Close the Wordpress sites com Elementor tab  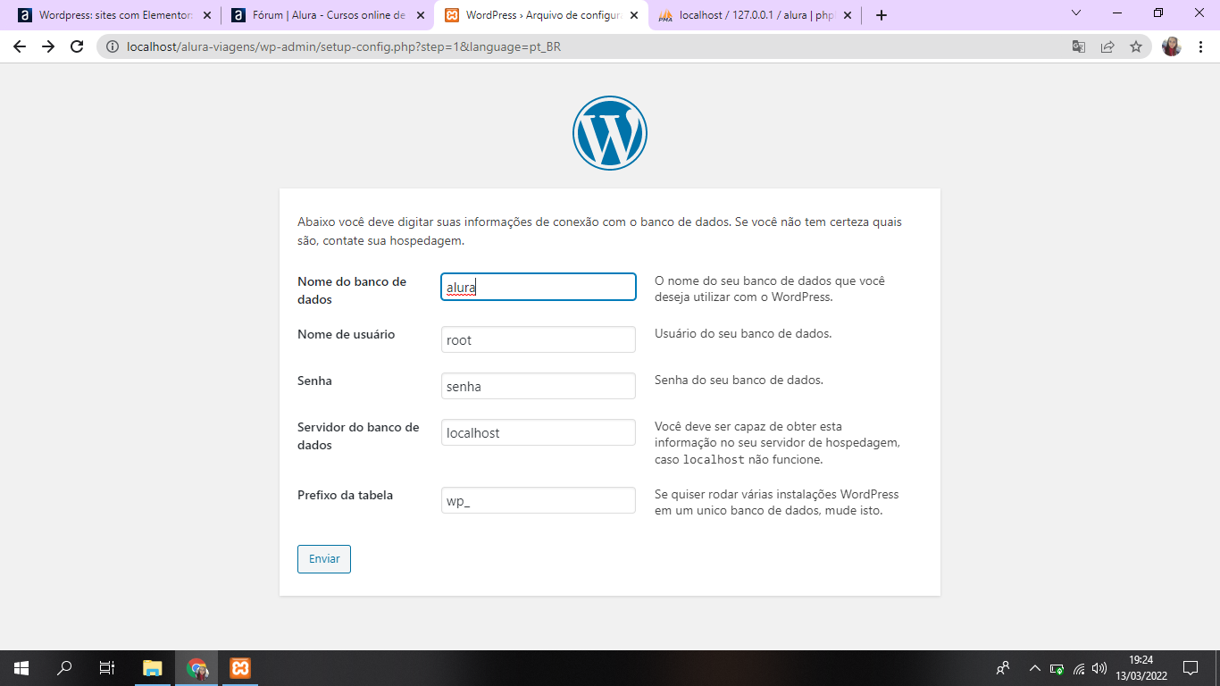point(207,15)
